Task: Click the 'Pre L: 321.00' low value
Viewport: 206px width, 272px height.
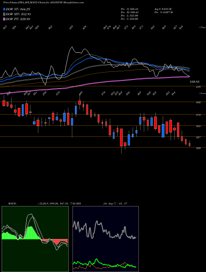Action: [129, 16]
